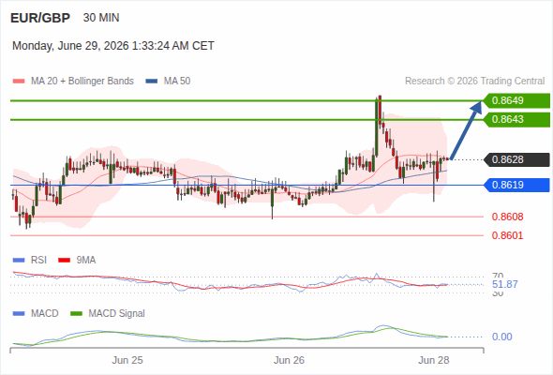The height and width of the screenshot is (375, 553).
Task: Click the 30 MIN timeframe label
Action: (101, 18)
